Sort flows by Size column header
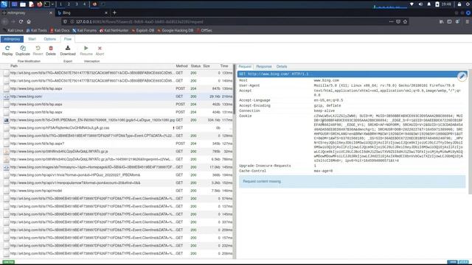472x265 pixels. click(x=206, y=66)
